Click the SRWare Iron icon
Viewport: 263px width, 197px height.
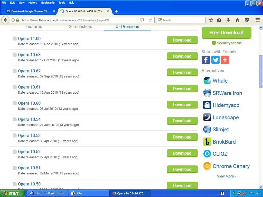(207, 93)
